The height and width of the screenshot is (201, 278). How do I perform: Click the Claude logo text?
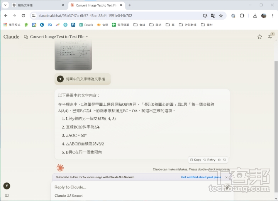tap(11, 37)
